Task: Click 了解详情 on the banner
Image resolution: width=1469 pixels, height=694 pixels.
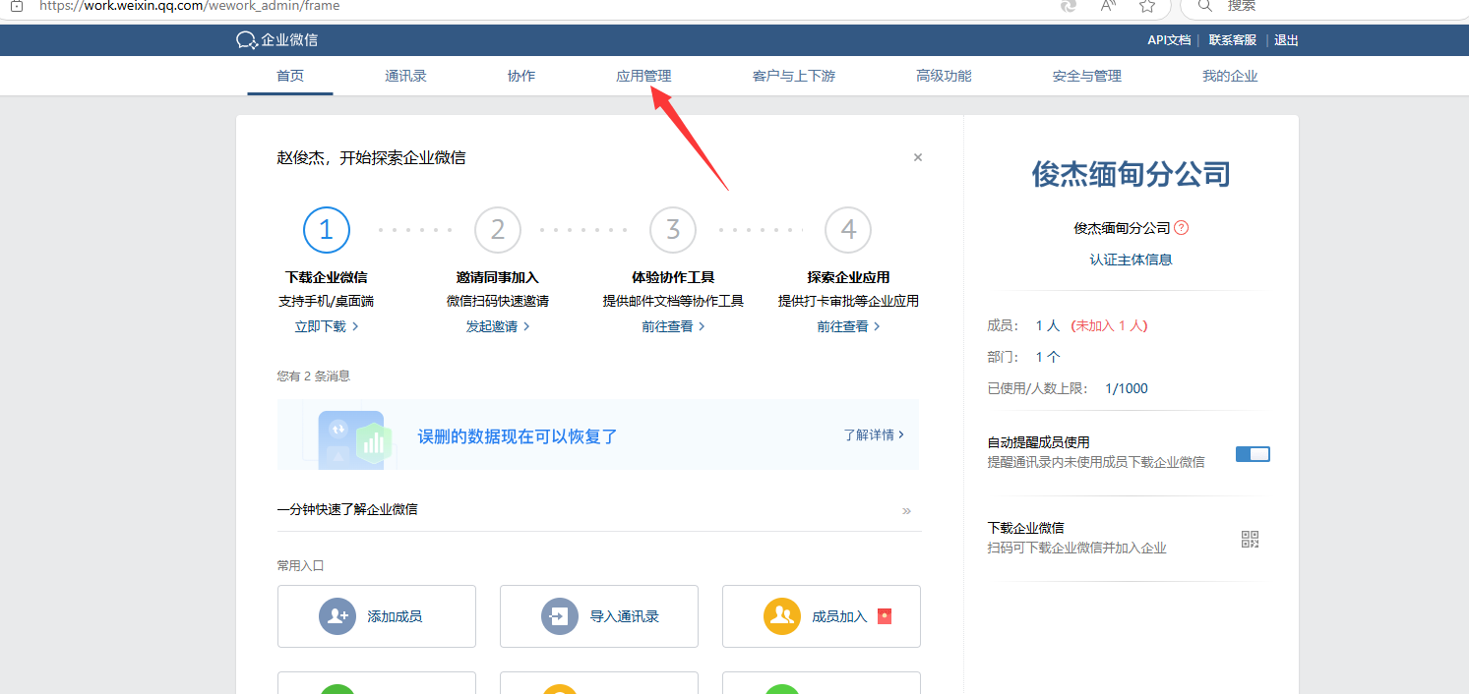Action: [x=874, y=434]
